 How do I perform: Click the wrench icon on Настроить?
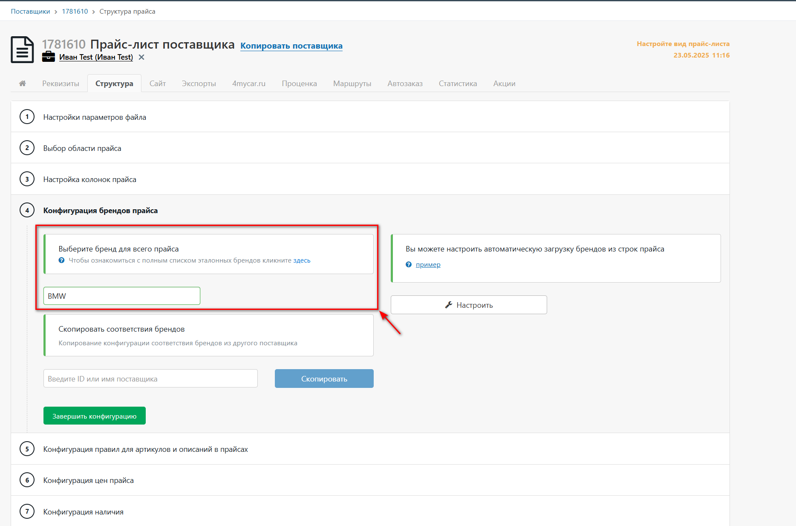tap(448, 305)
